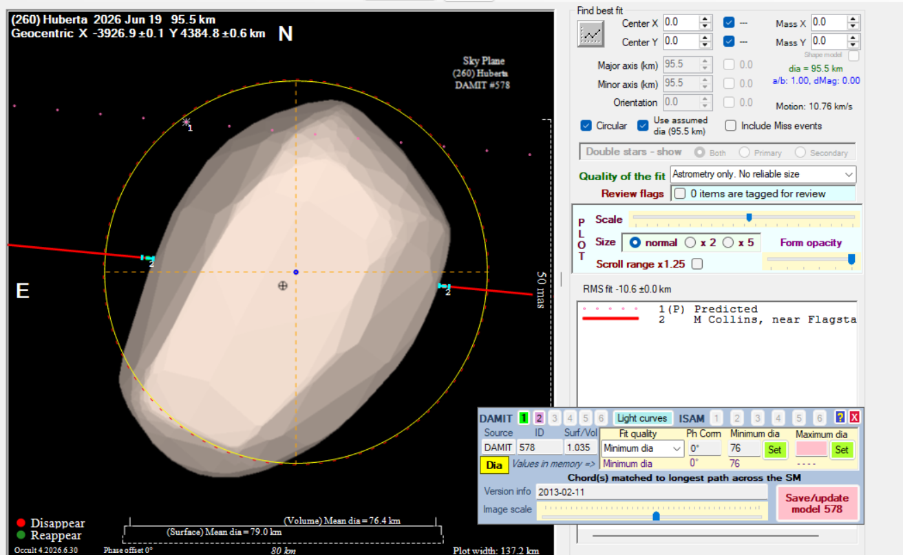Open the Quality of the fit dropdown
The height and width of the screenshot is (555, 903).
pos(763,174)
